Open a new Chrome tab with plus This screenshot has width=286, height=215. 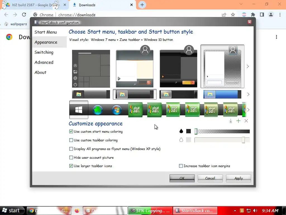click(x=142, y=5)
